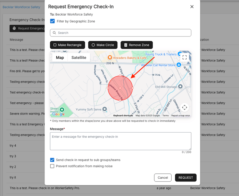Check Prevent notification from making noise
This screenshot has height=196, width=239.
[52, 166]
